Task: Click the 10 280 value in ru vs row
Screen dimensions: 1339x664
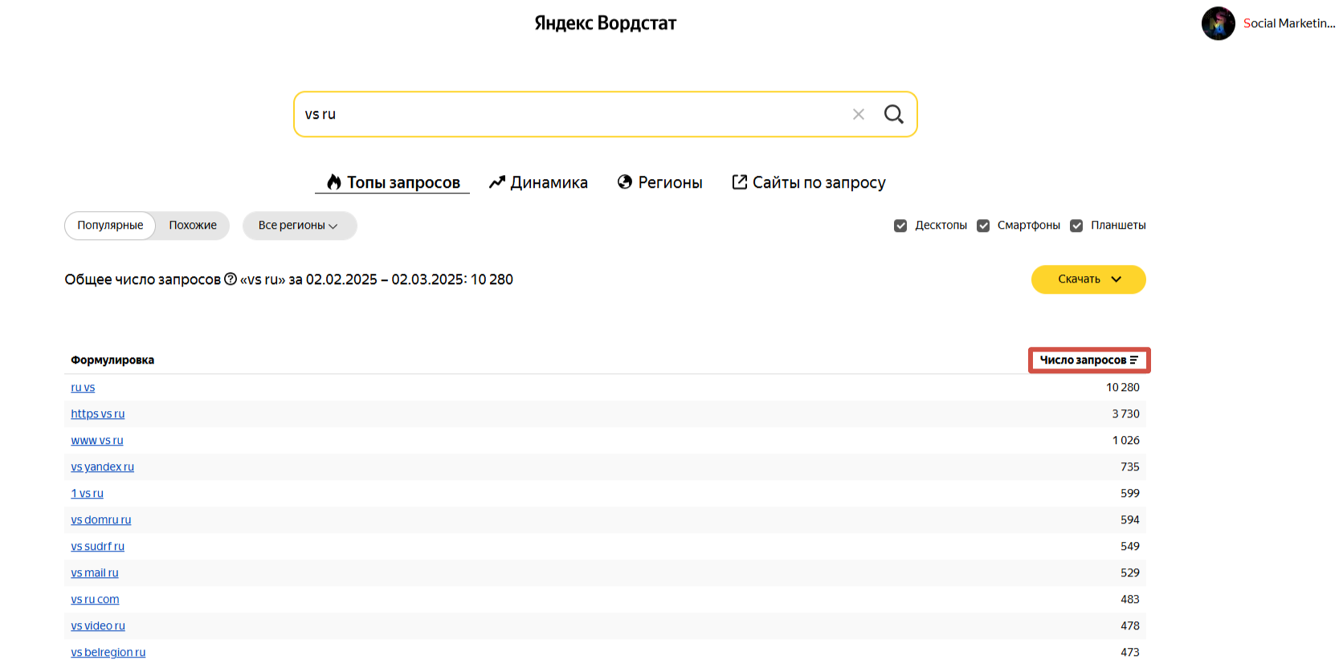Action: pyautogui.click(x=1123, y=387)
